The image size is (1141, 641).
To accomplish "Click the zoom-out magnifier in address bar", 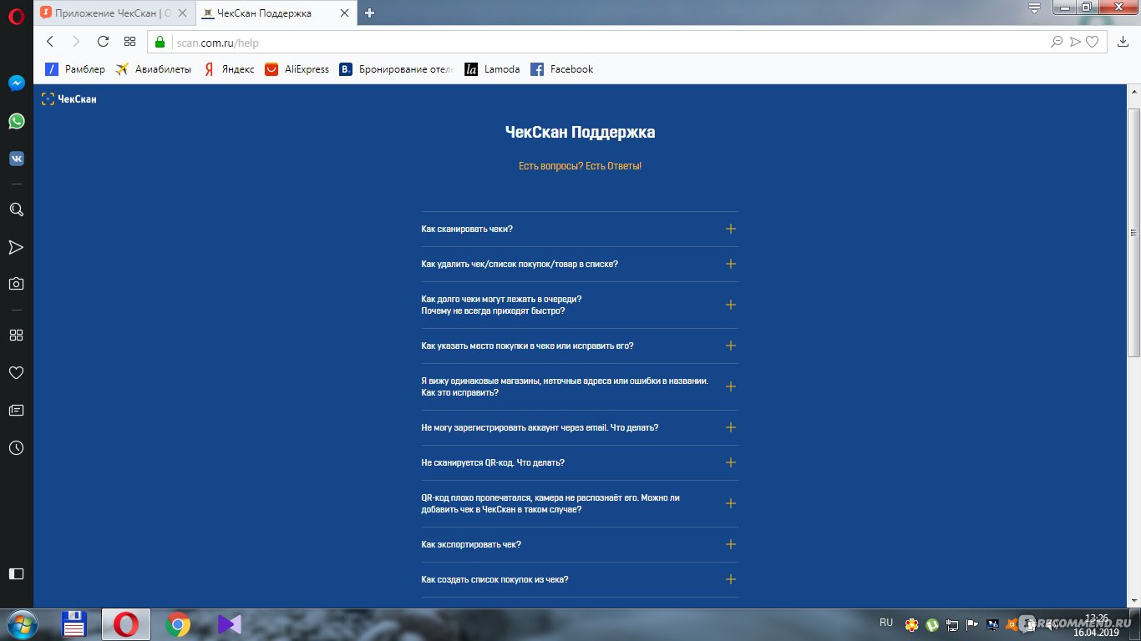I will coord(1057,42).
